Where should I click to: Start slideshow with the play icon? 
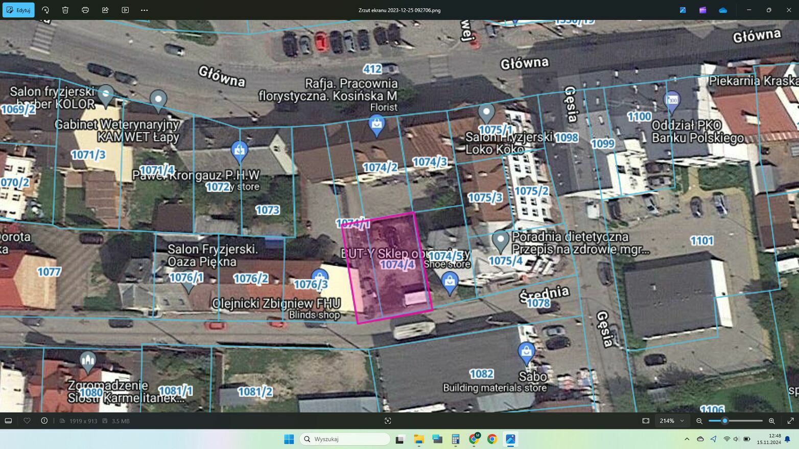click(125, 10)
